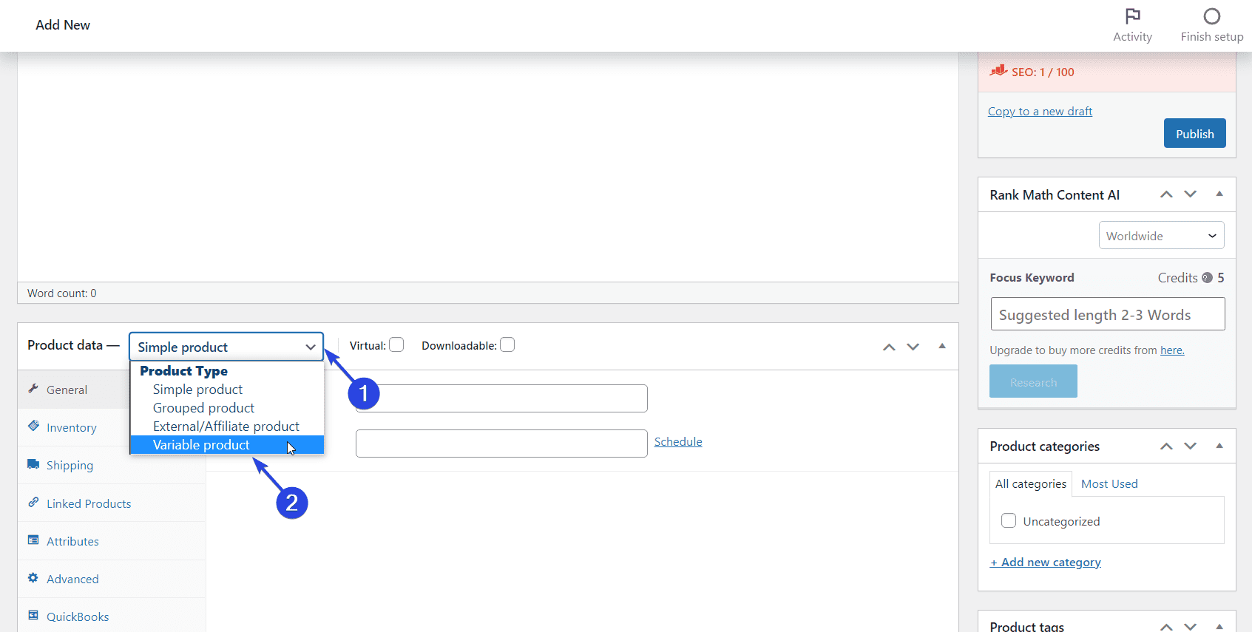This screenshot has height=632, width=1252.
Task: Click the Attributes list icon
Action: click(33, 540)
